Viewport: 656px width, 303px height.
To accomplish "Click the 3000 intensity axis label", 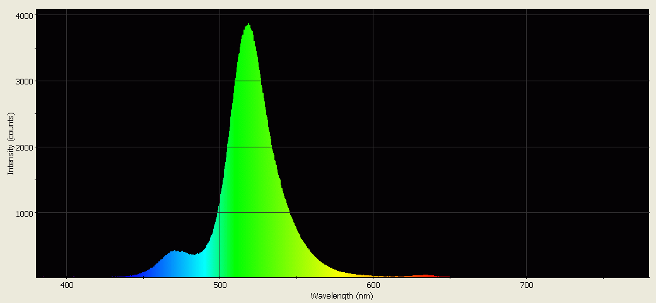I will coord(25,81).
